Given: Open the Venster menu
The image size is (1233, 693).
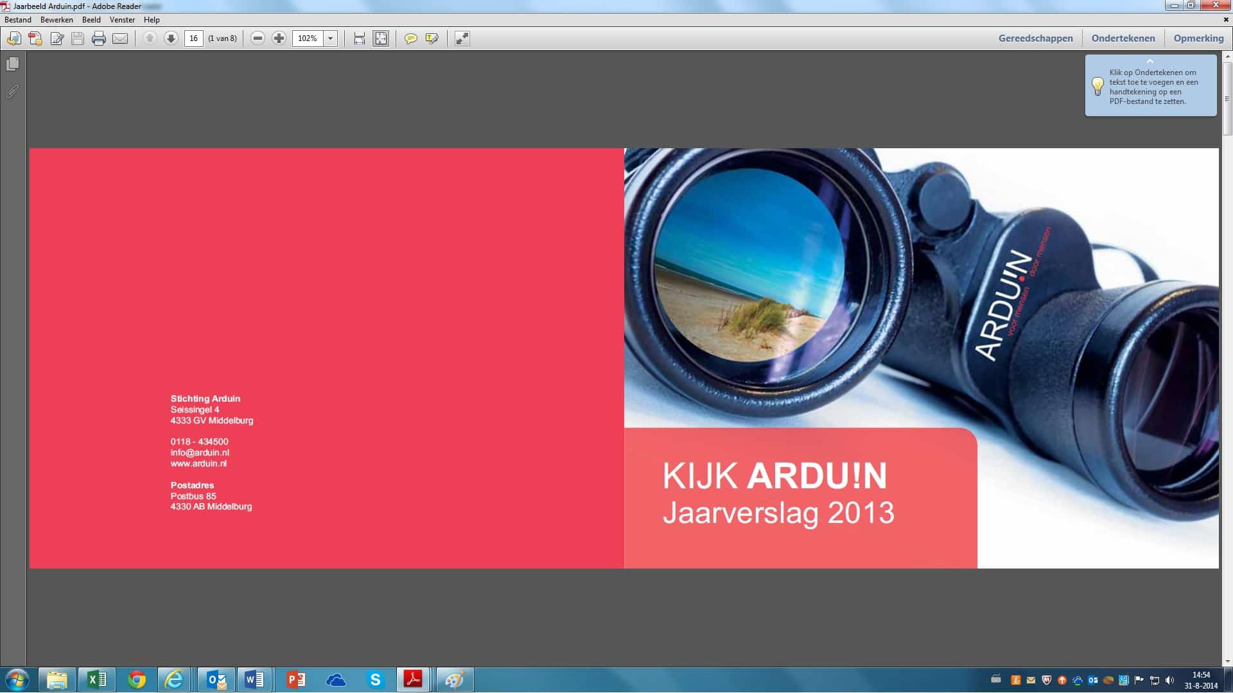Looking at the screenshot, I should (x=122, y=20).
